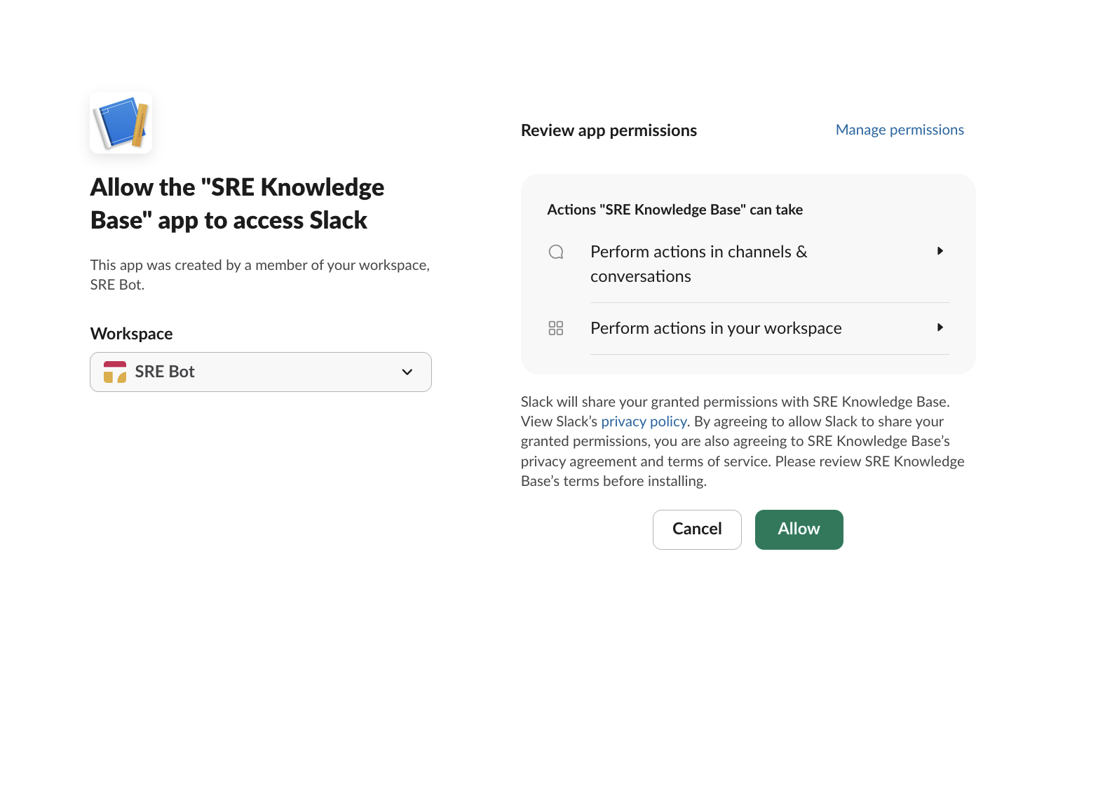Open the SRE Bot workspace dropdown

[260, 372]
